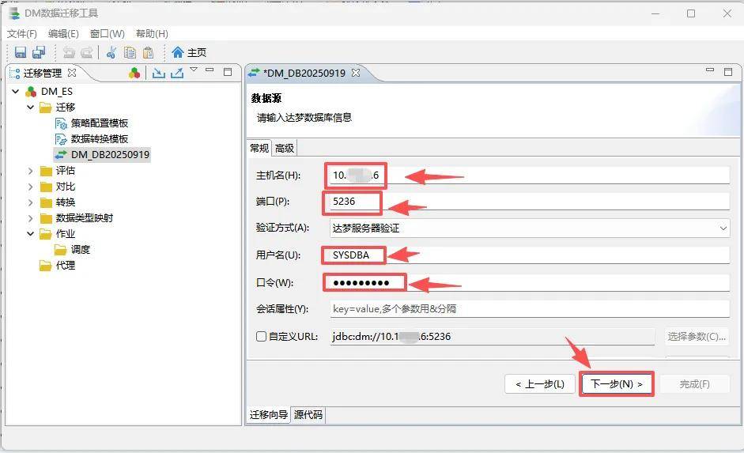Image resolution: width=744 pixels, height=453 pixels.
Task: Minimize the DM数据迁移工具 window
Action: (655, 13)
